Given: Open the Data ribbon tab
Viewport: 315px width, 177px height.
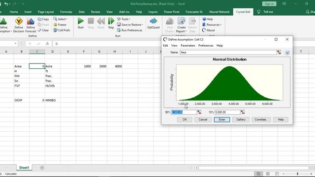Looking at the screenshot, I should (x=81, y=12).
